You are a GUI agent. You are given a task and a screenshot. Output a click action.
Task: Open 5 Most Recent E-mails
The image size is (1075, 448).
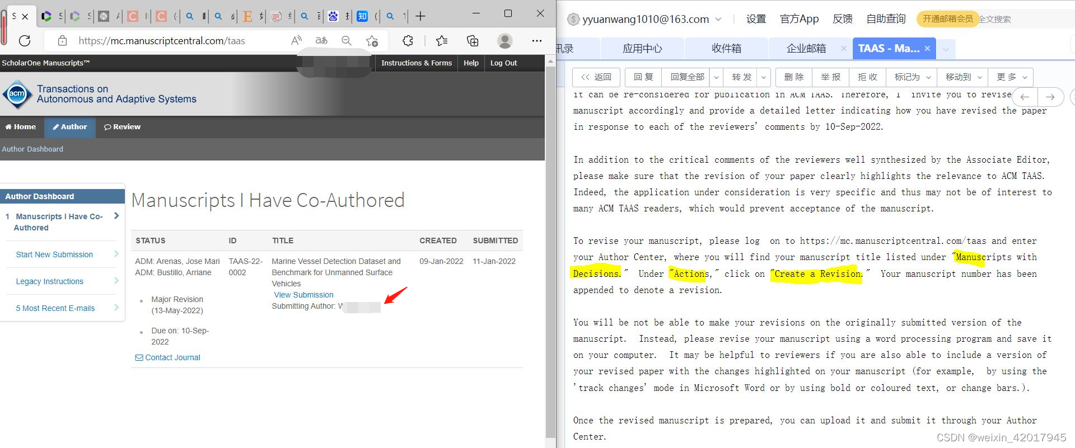point(55,308)
